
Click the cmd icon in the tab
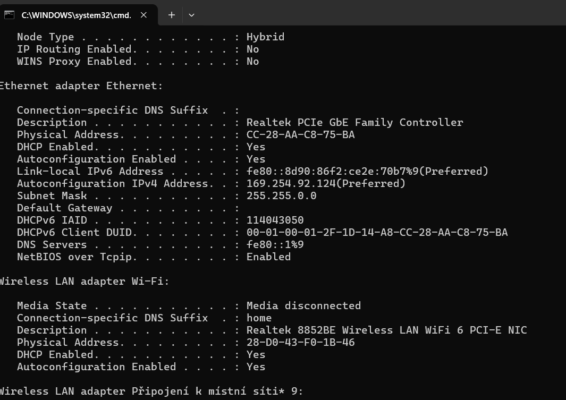[9, 15]
